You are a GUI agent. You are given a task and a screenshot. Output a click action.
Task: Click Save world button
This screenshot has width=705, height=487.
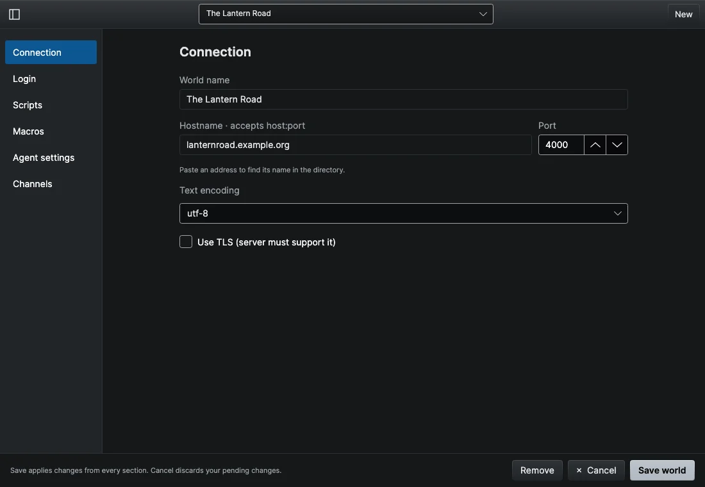coord(662,470)
